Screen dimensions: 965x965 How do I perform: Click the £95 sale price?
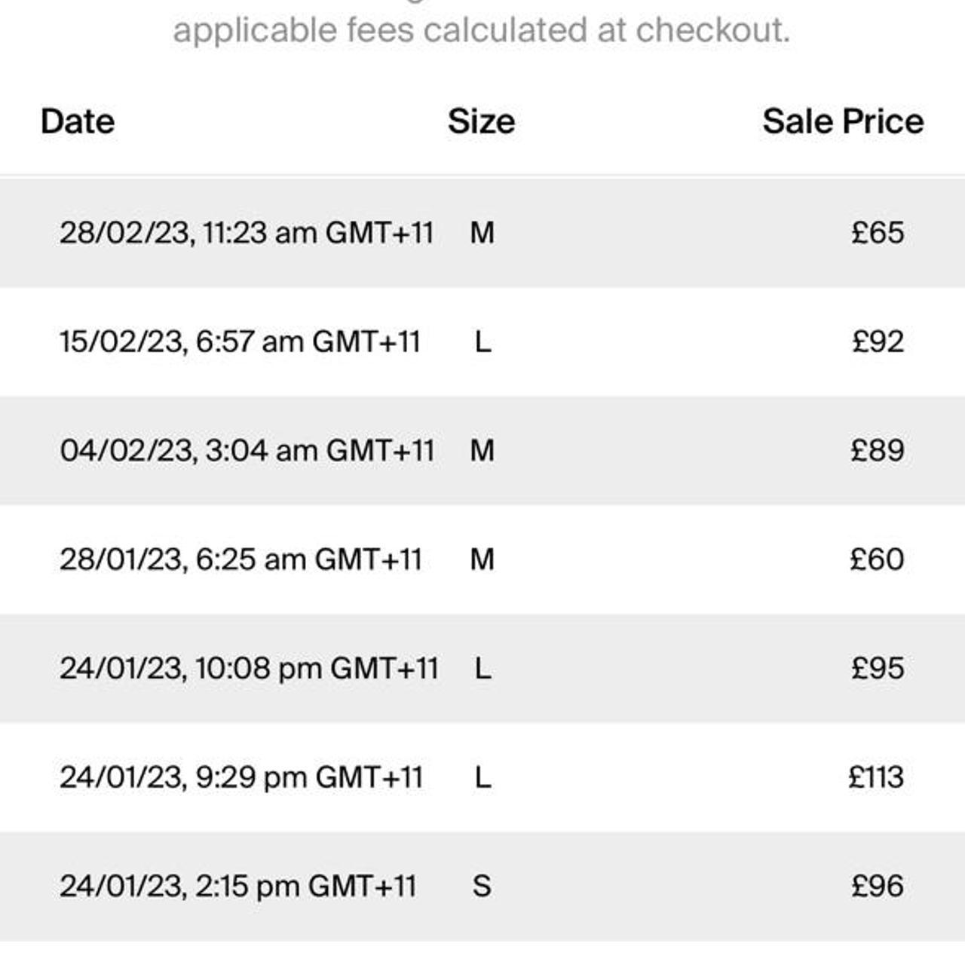coord(878,668)
